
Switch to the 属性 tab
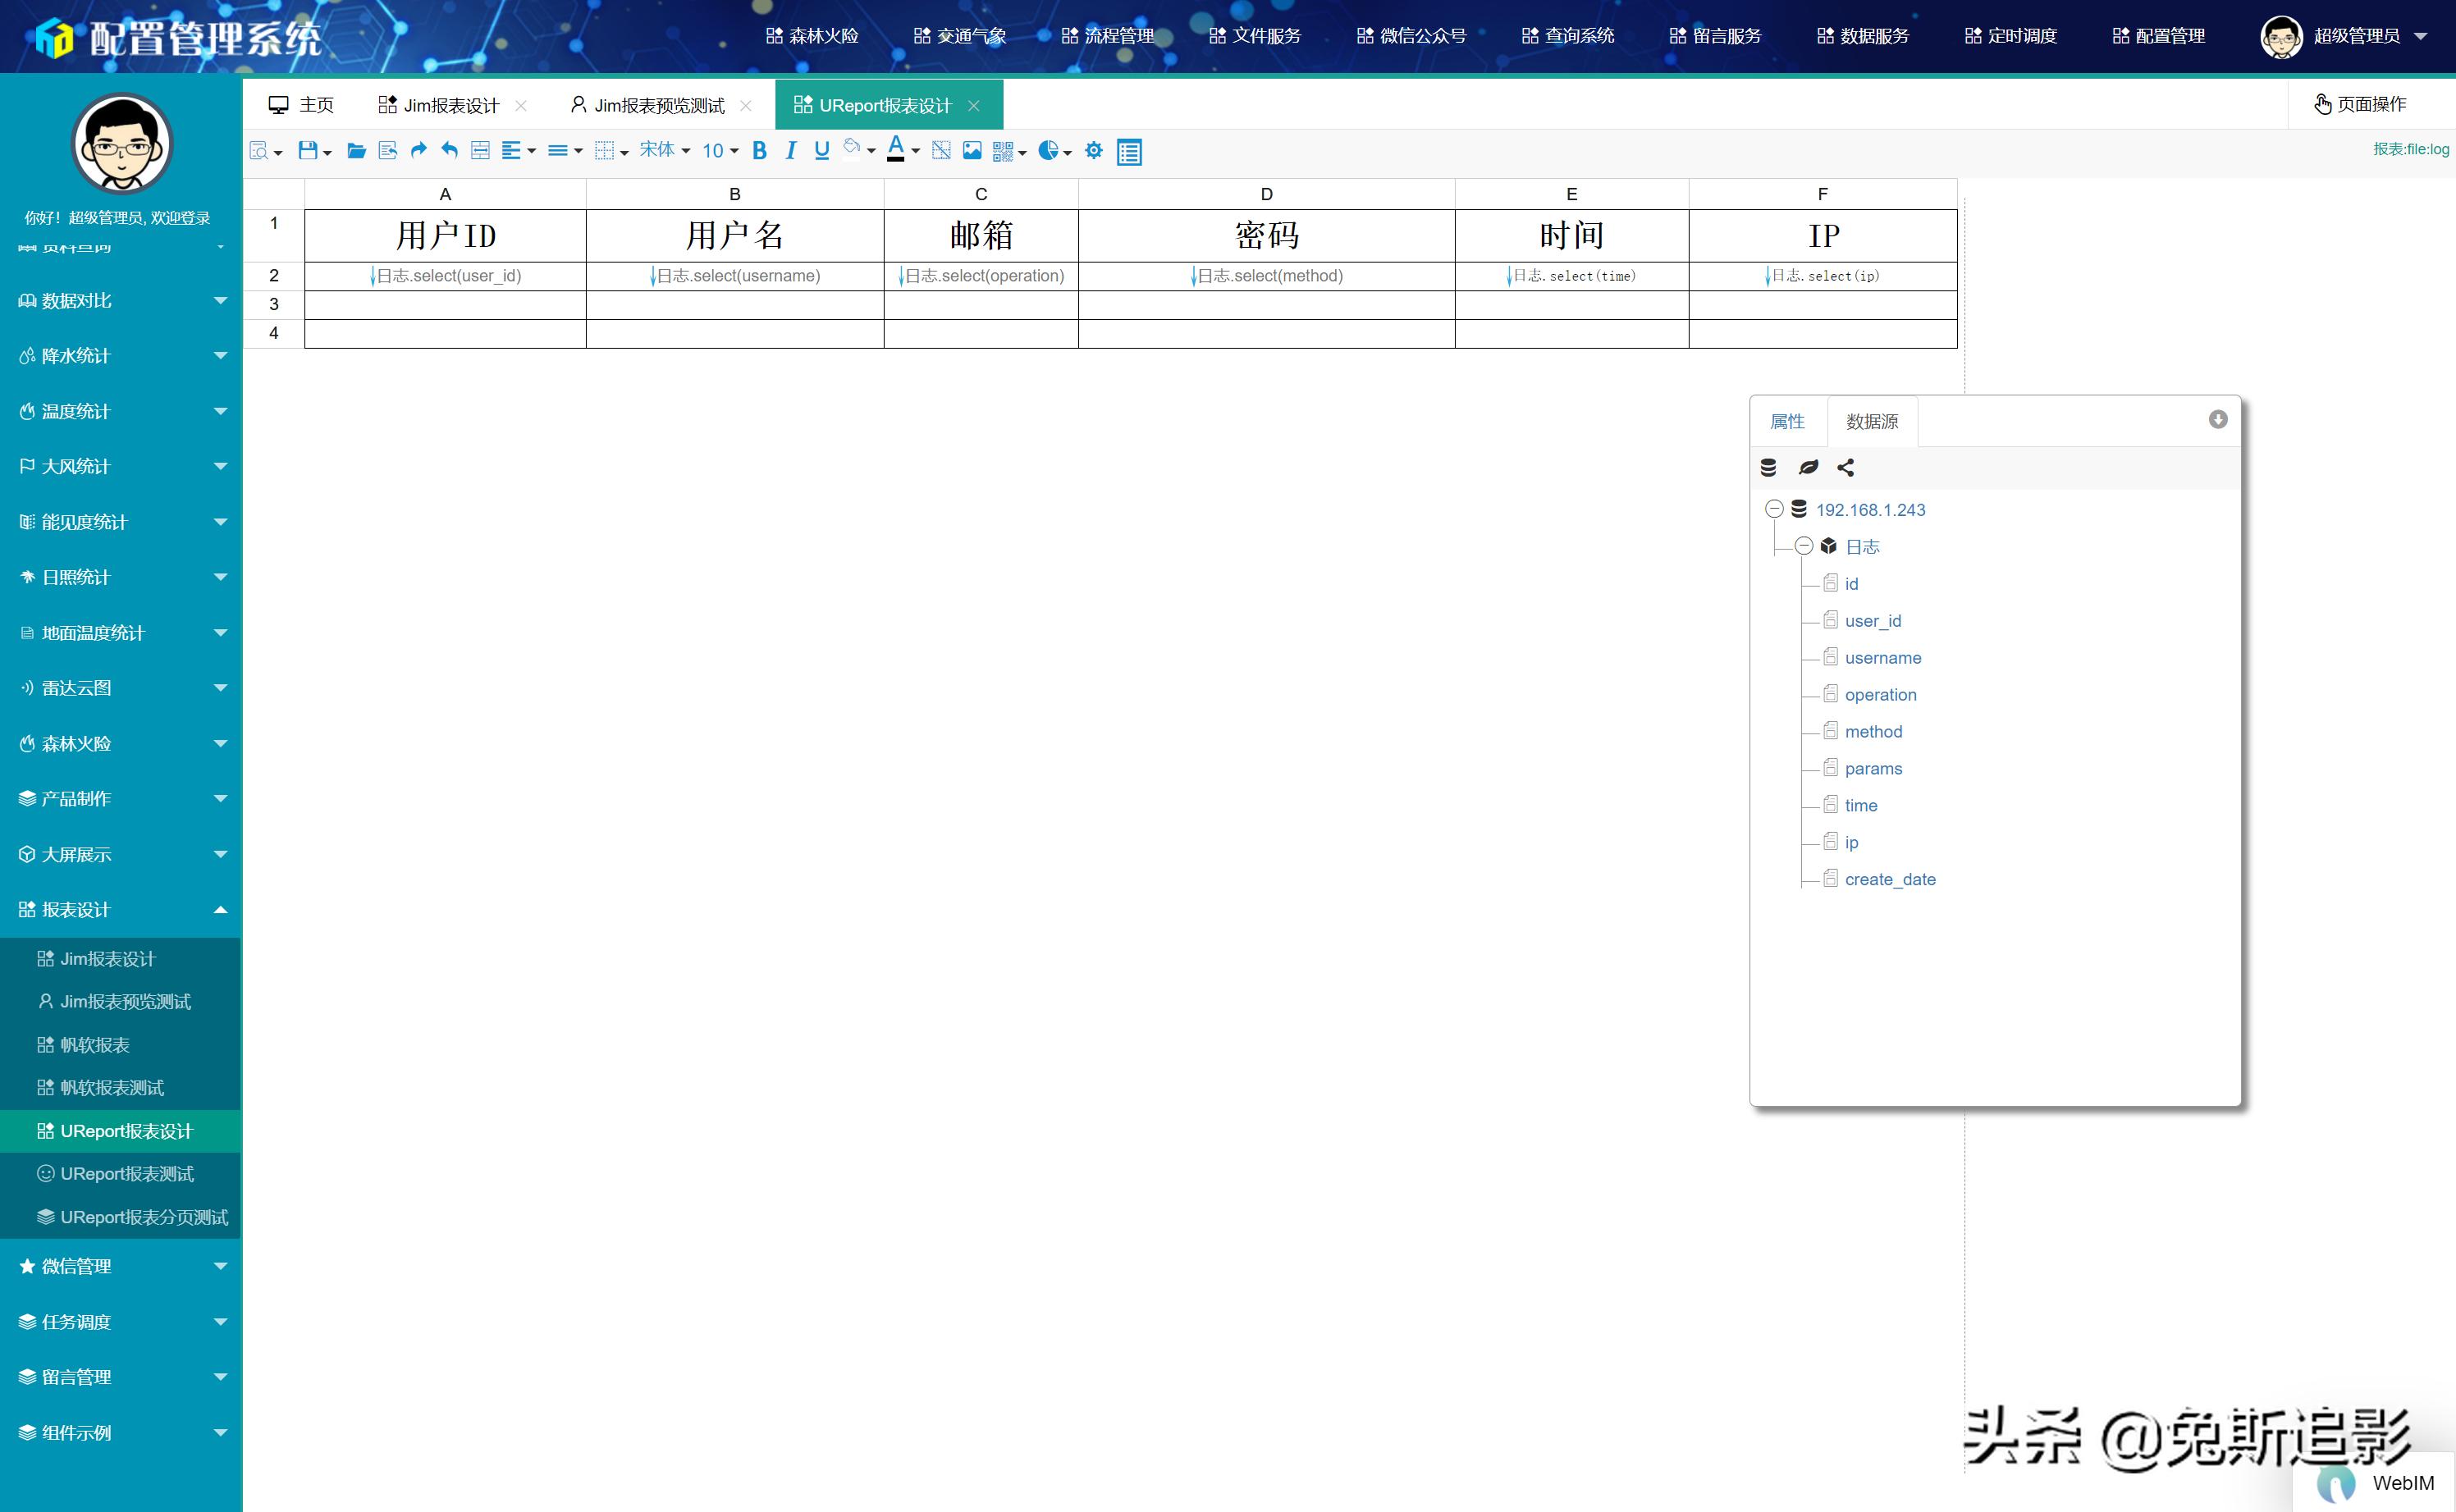tap(1788, 421)
